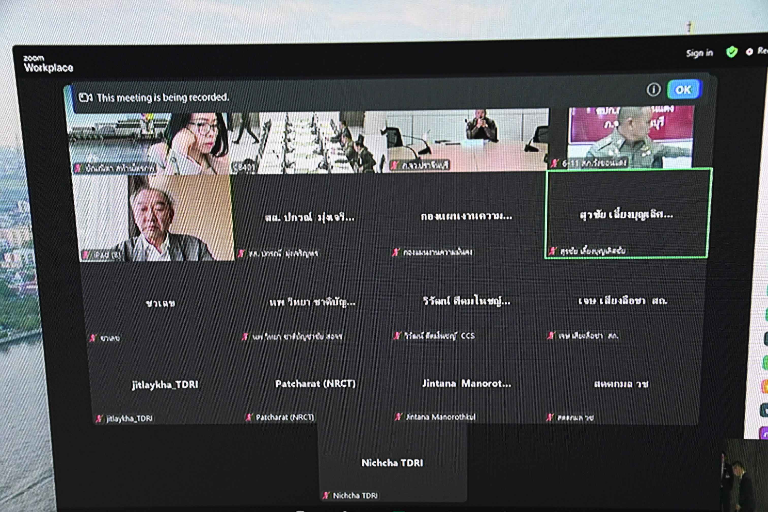Click the Zoom Workplace logo
This screenshot has height=512, width=768.
48,64
